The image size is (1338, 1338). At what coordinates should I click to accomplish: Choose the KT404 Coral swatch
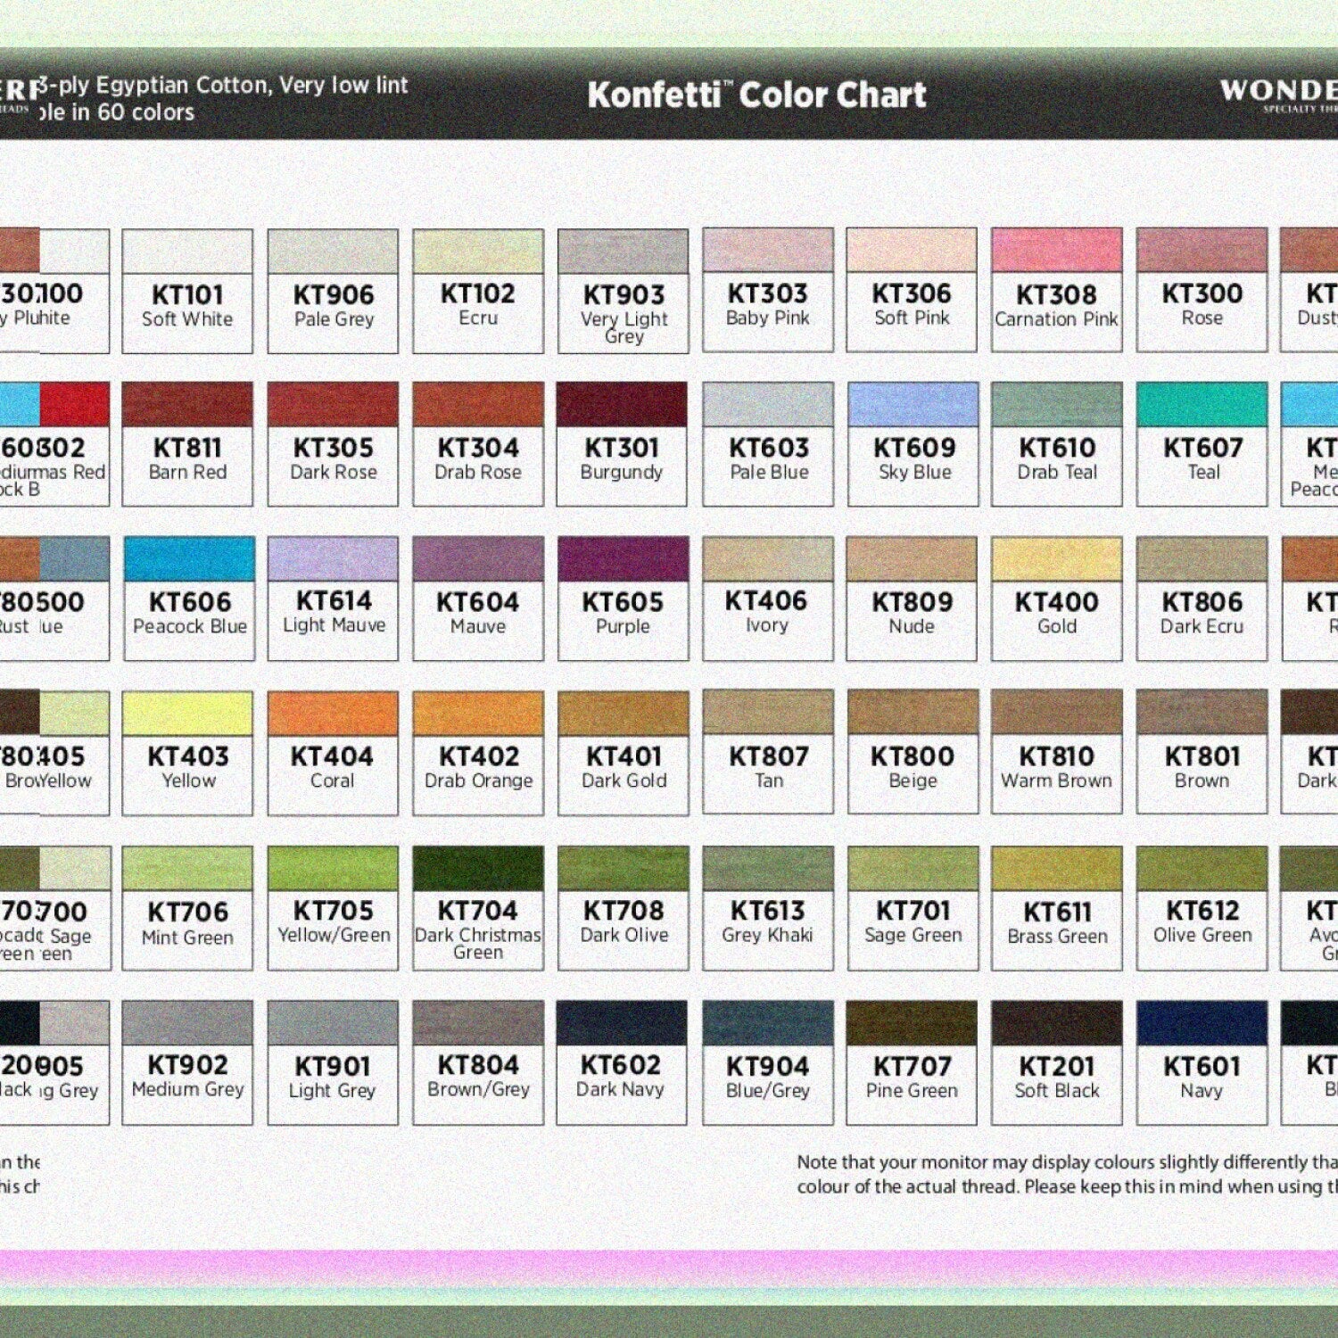333,714
